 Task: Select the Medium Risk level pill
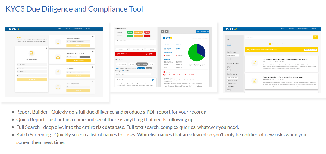pyautogui.click(x=138, y=36)
